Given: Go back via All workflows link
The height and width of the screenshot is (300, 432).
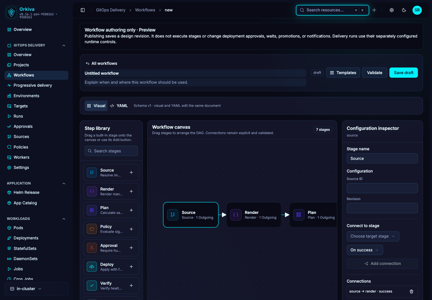Looking at the screenshot, I should (x=101, y=64).
